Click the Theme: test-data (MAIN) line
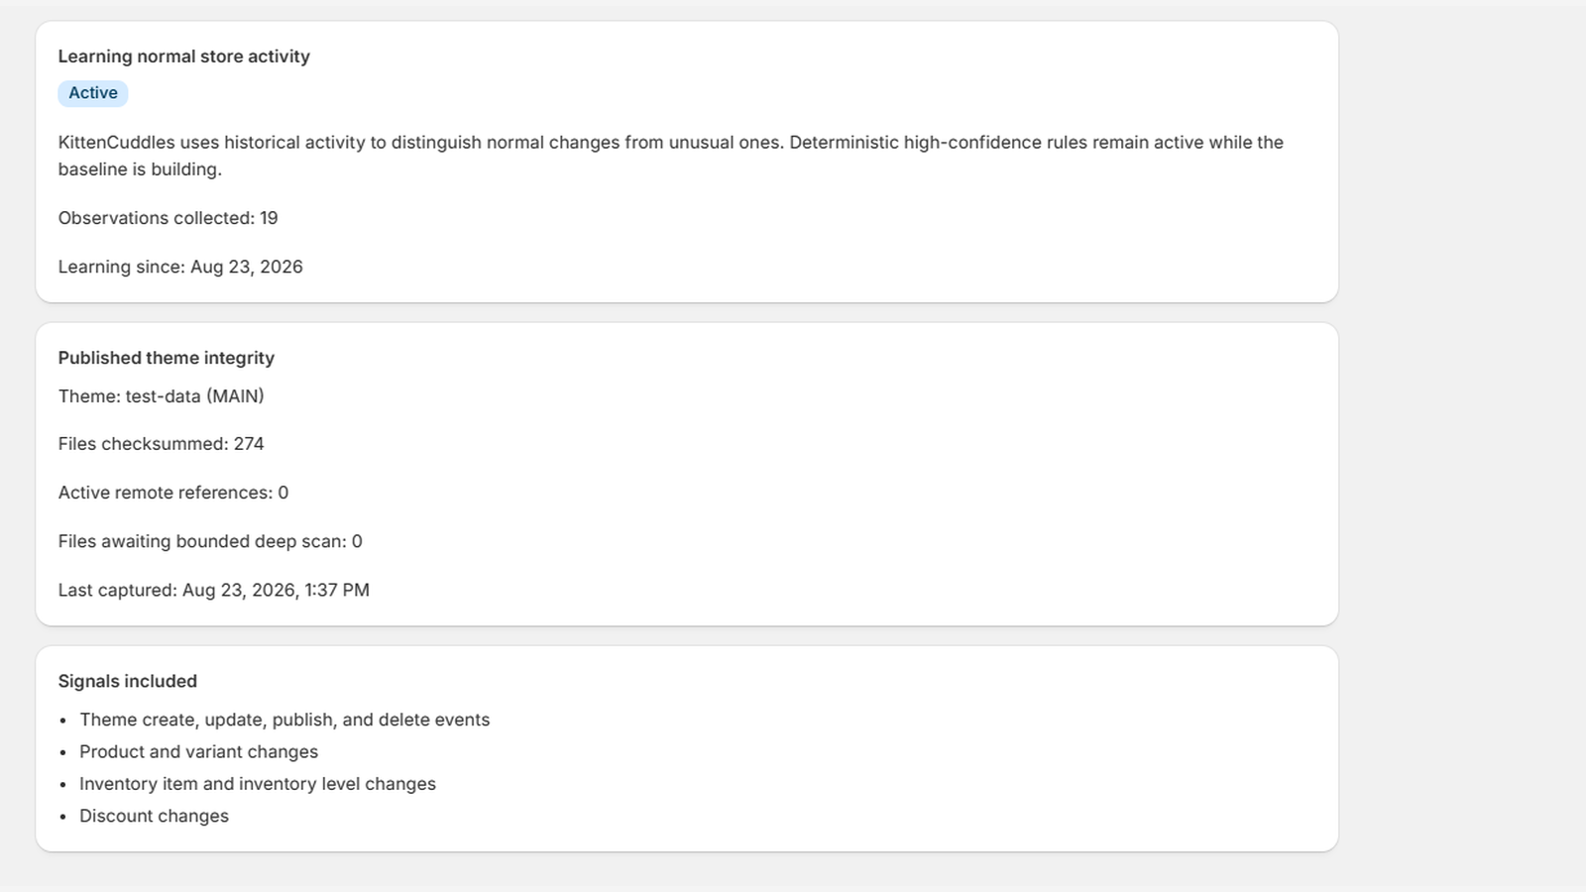Image resolution: width=1586 pixels, height=892 pixels. pyautogui.click(x=161, y=396)
